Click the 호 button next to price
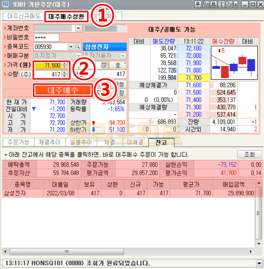 (118, 65)
